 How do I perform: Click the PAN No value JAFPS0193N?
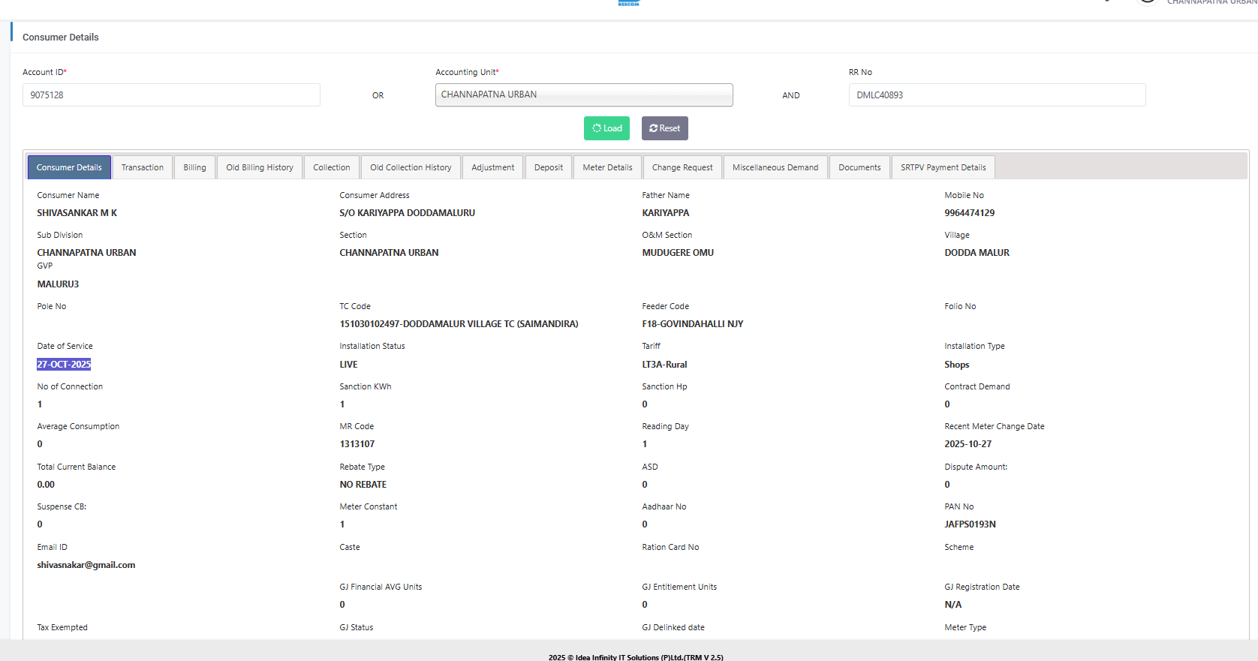971,524
